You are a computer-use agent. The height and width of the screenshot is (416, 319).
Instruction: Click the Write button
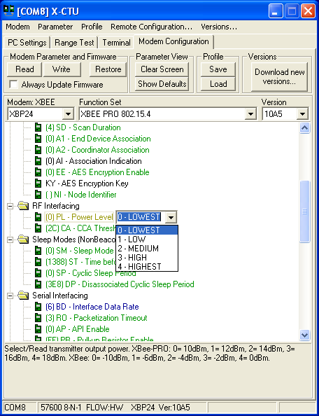62,69
